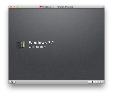This screenshot has width=113, height=96.
Task: Open the power button menu
Action: (13, 82)
